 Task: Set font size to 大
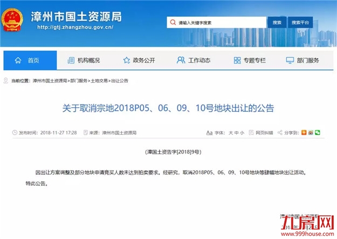(x=231, y=133)
